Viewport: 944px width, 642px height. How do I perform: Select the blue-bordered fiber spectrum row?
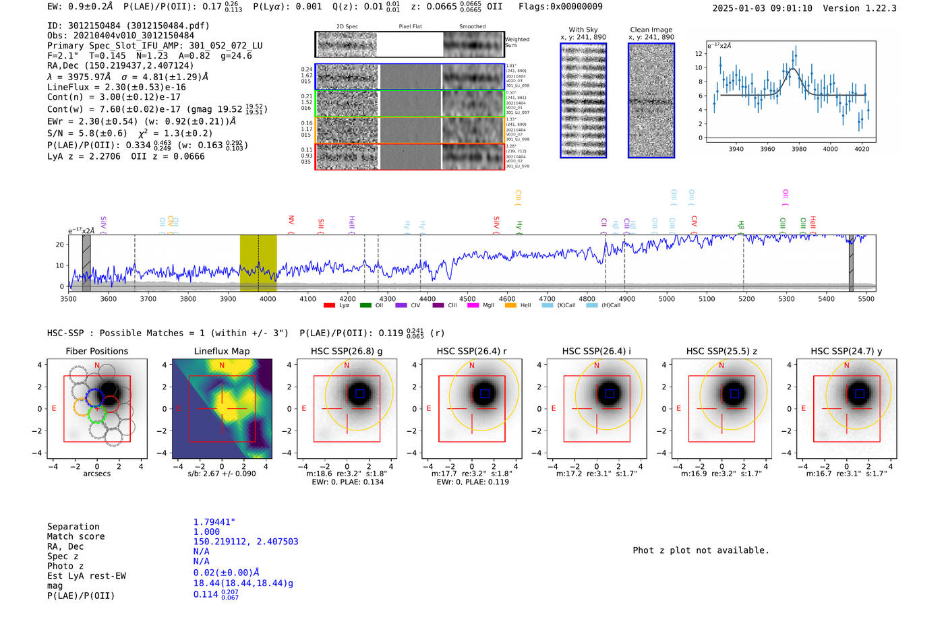point(409,77)
